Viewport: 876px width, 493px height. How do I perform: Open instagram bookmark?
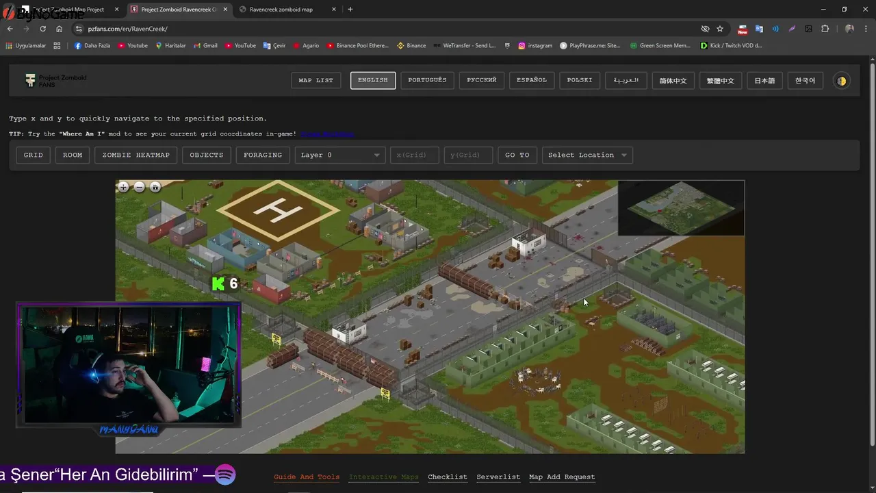(x=534, y=46)
